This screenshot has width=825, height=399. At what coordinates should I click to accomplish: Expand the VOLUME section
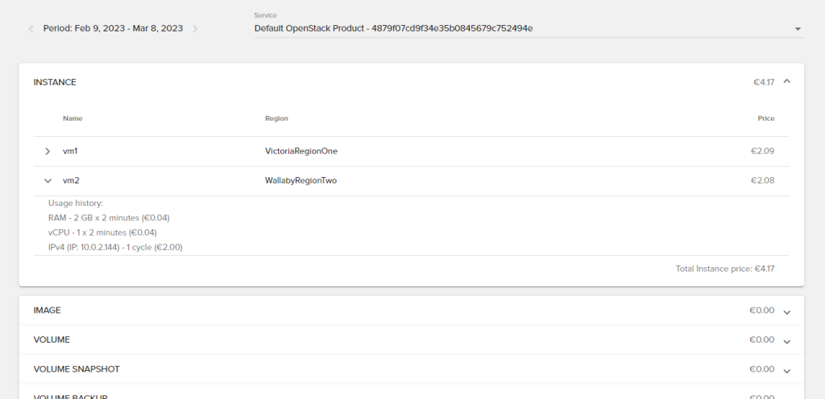786,341
